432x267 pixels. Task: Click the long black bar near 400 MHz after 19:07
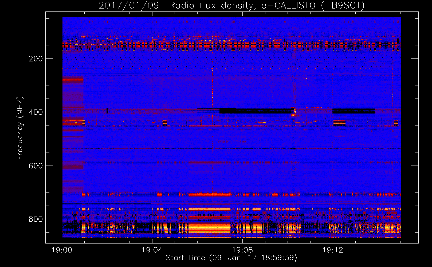coord(256,111)
